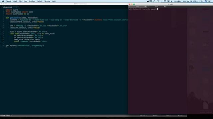The width and height of the screenshot is (213, 119).
Task: Click the 'import pysrt' code line
Action: coord(12,10)
